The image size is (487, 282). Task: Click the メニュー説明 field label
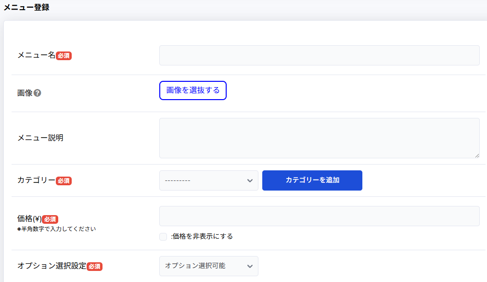click(x=40, y=138)
